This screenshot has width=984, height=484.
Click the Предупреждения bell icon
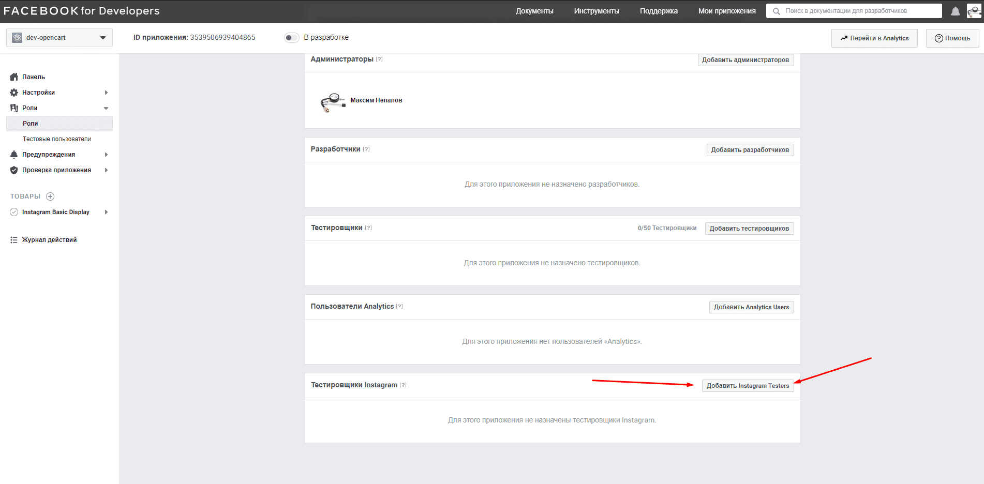coord(14,155)
